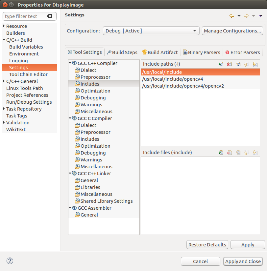The image size is (267, 271).
Task: Click Restore Defaults button
Action: tap(207, 245)
